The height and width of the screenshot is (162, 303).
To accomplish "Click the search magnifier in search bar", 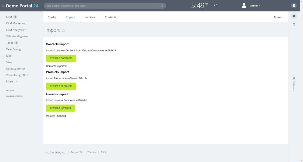I will point(162,6).
